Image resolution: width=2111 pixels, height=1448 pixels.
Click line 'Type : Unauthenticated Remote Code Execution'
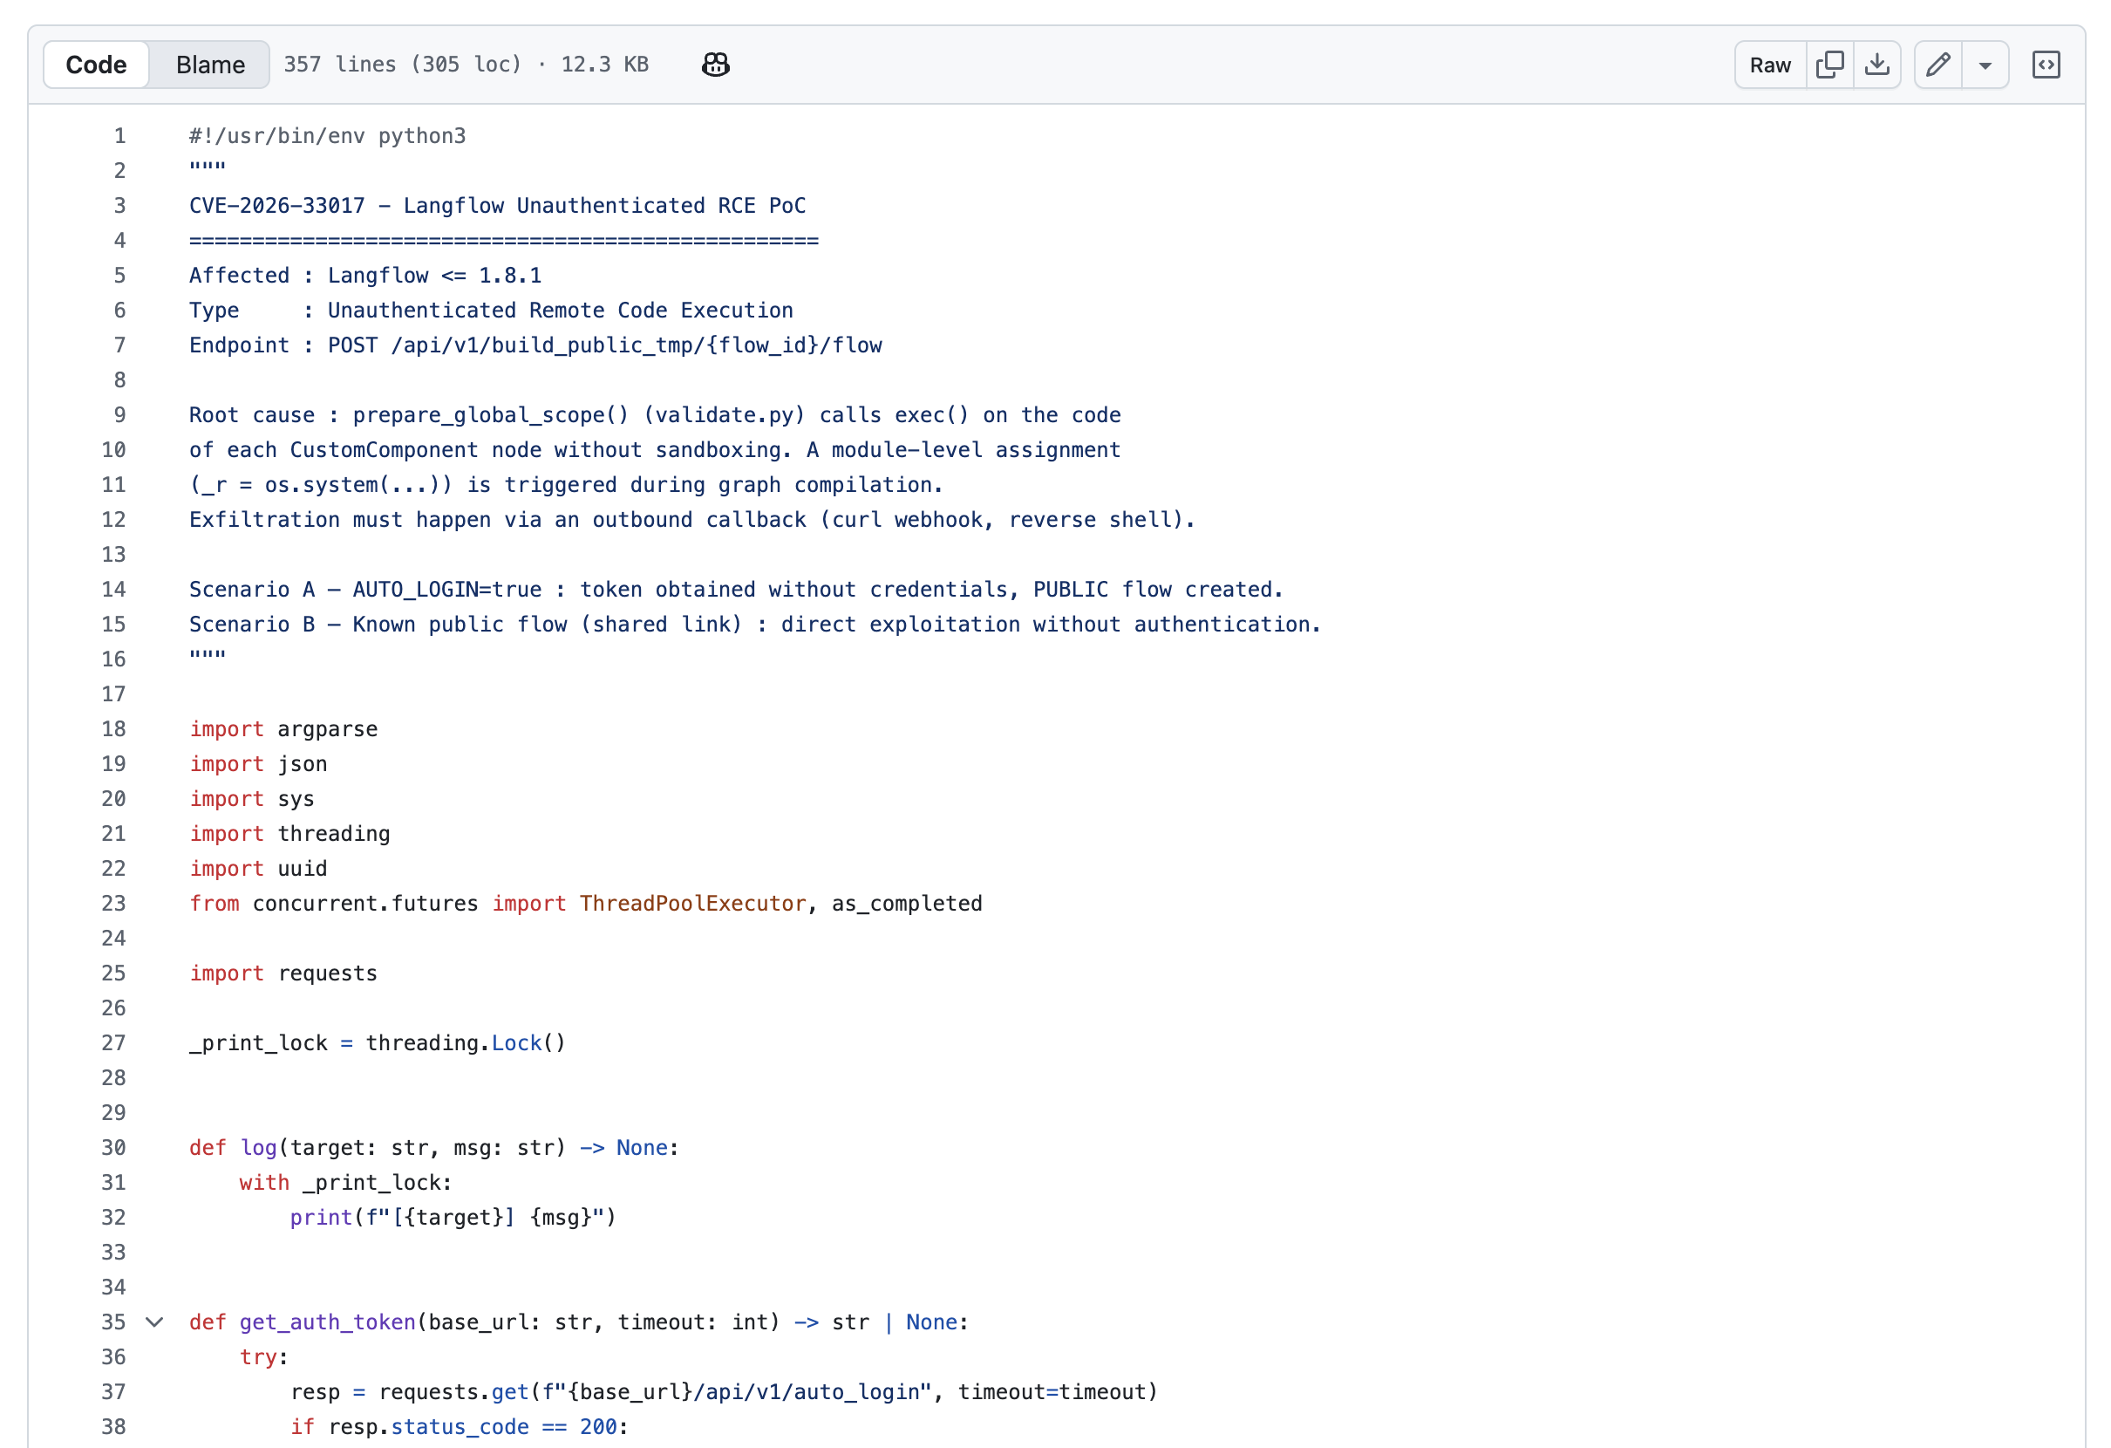[x=491, y=310]
